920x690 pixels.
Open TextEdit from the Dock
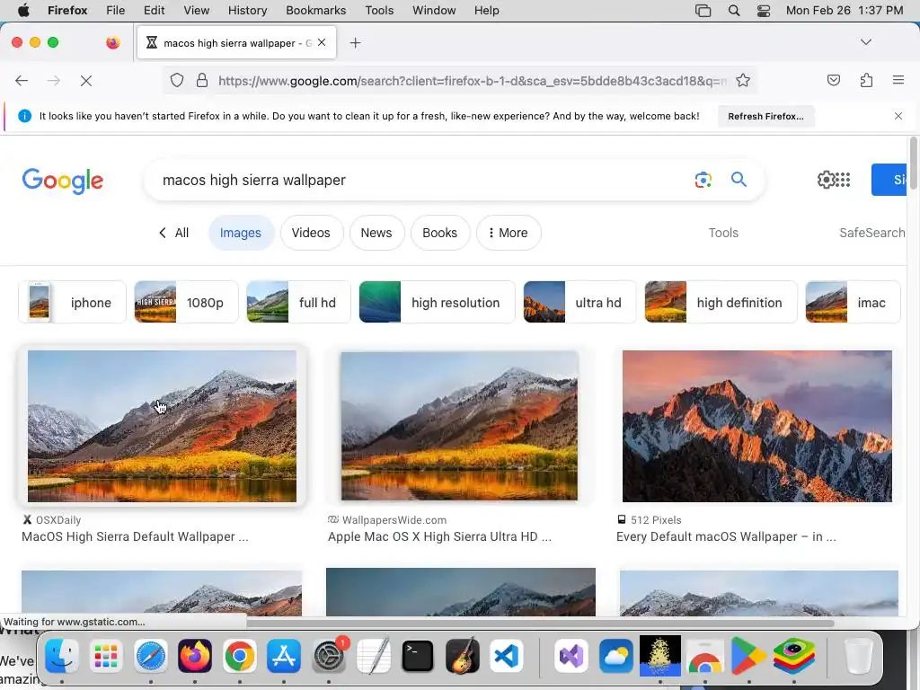click(x=373, y=655)
